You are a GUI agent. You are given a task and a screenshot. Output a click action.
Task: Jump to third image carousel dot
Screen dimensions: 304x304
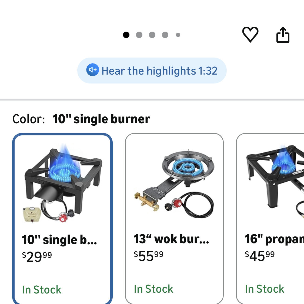[152, 35]
